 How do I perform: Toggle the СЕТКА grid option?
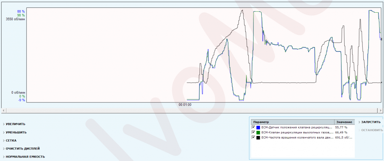pos(11,140)
